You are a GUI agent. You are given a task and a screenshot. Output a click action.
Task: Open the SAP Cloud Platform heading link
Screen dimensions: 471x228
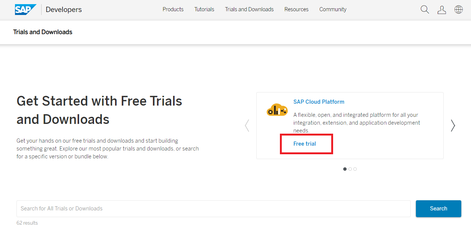pos(318,101)
